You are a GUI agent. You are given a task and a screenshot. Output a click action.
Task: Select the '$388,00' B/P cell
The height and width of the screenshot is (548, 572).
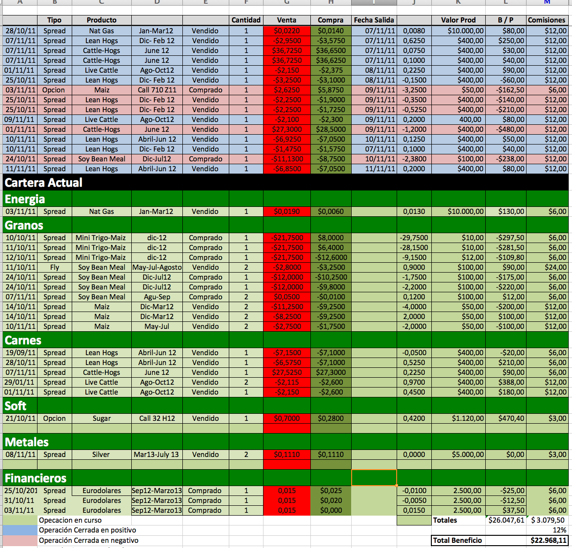coord(505,382)
